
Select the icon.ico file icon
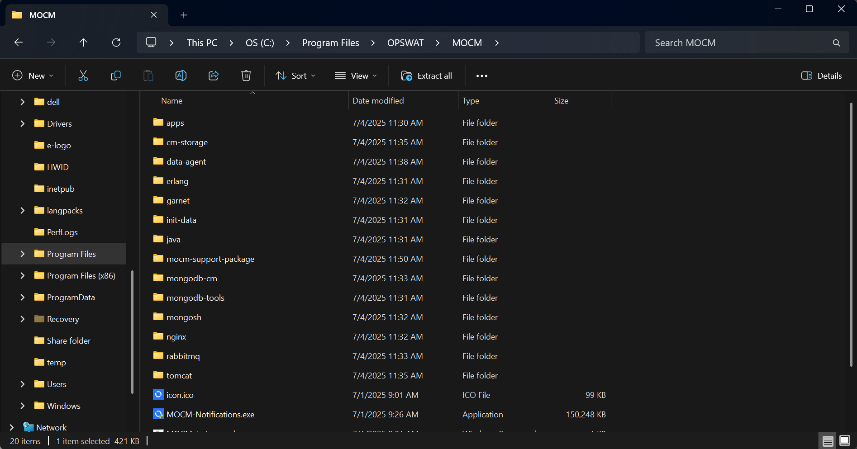click(158, 395)
